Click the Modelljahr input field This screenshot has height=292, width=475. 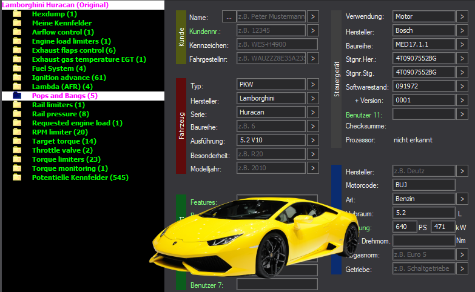tap(271, 168)
